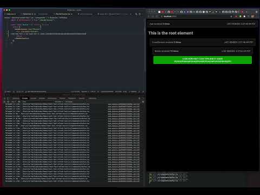Click the green button on the localhost page
Image resolution: width=260 pixels, height=195 pixels.
coord(203,60)
